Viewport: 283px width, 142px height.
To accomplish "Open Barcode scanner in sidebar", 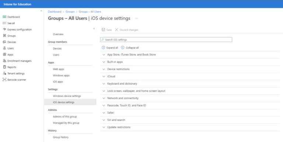I will click(x=17, y=80).
